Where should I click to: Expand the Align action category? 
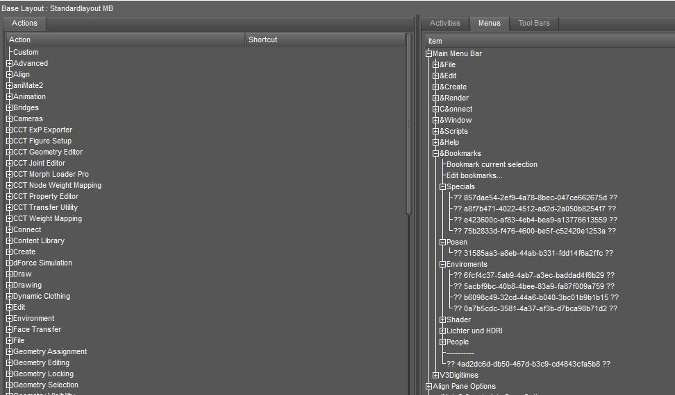[x=9, y=74]
